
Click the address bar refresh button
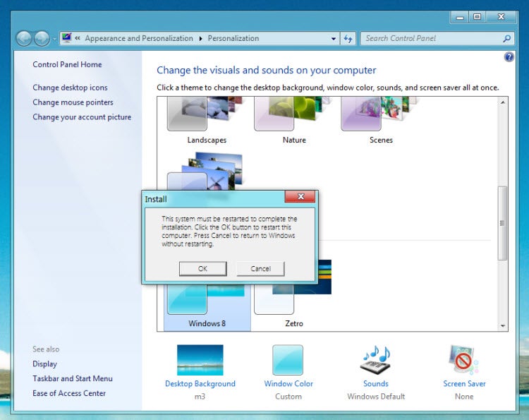348,39
